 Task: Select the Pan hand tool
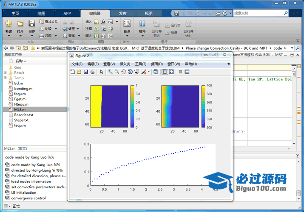point(123,72)
